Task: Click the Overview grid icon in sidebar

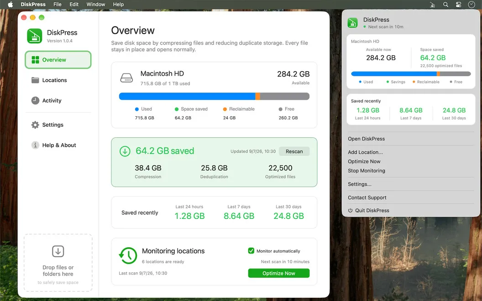Action: (35, 60)
